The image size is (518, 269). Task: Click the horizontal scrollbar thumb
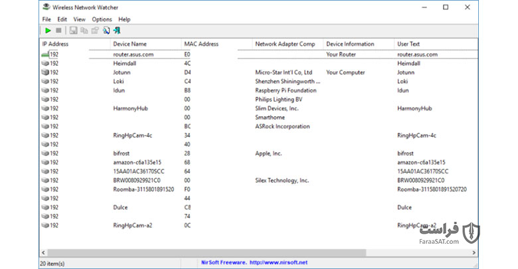click(207, 252)
